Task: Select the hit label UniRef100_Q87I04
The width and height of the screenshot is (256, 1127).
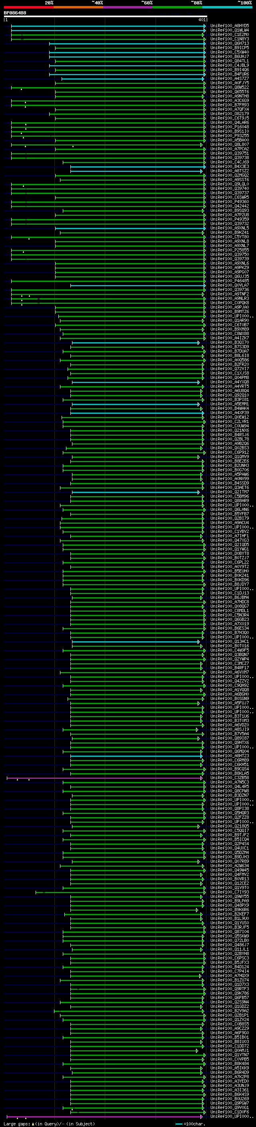Action: tap(230, 932)
